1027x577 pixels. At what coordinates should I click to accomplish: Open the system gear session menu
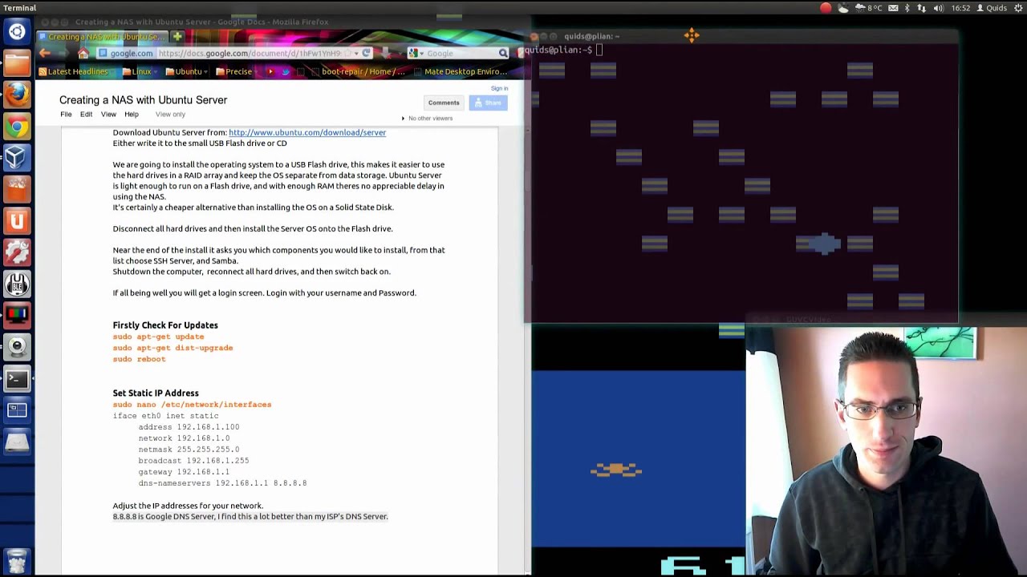point(1017,8)
